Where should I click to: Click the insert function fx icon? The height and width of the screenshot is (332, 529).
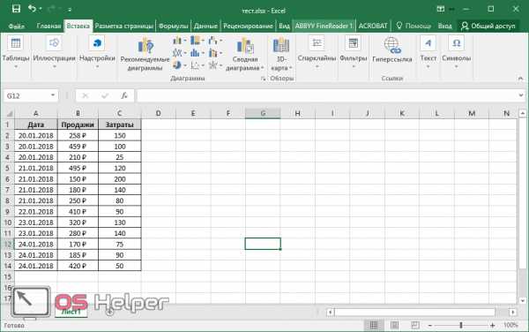click(124, 96)
